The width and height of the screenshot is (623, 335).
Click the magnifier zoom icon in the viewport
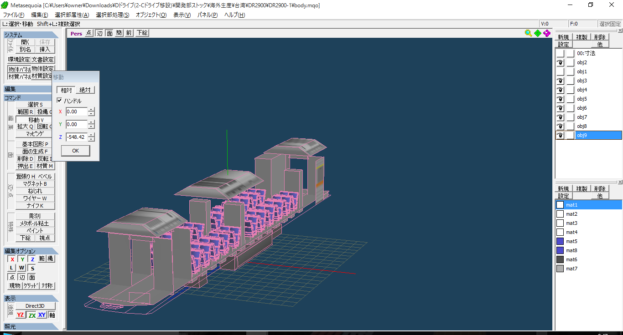tap(528, 33)
